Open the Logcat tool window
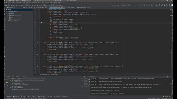Screen dimensions: 177x99 [x=32, y=97]
